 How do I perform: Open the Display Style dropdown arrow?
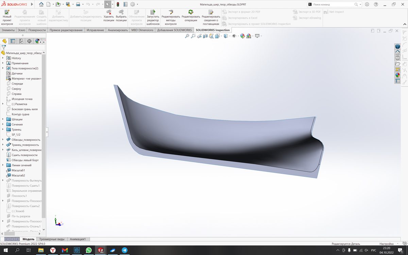point(230,36)
